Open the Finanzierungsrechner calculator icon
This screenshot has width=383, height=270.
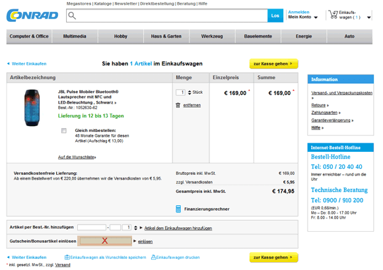[178, 209]
